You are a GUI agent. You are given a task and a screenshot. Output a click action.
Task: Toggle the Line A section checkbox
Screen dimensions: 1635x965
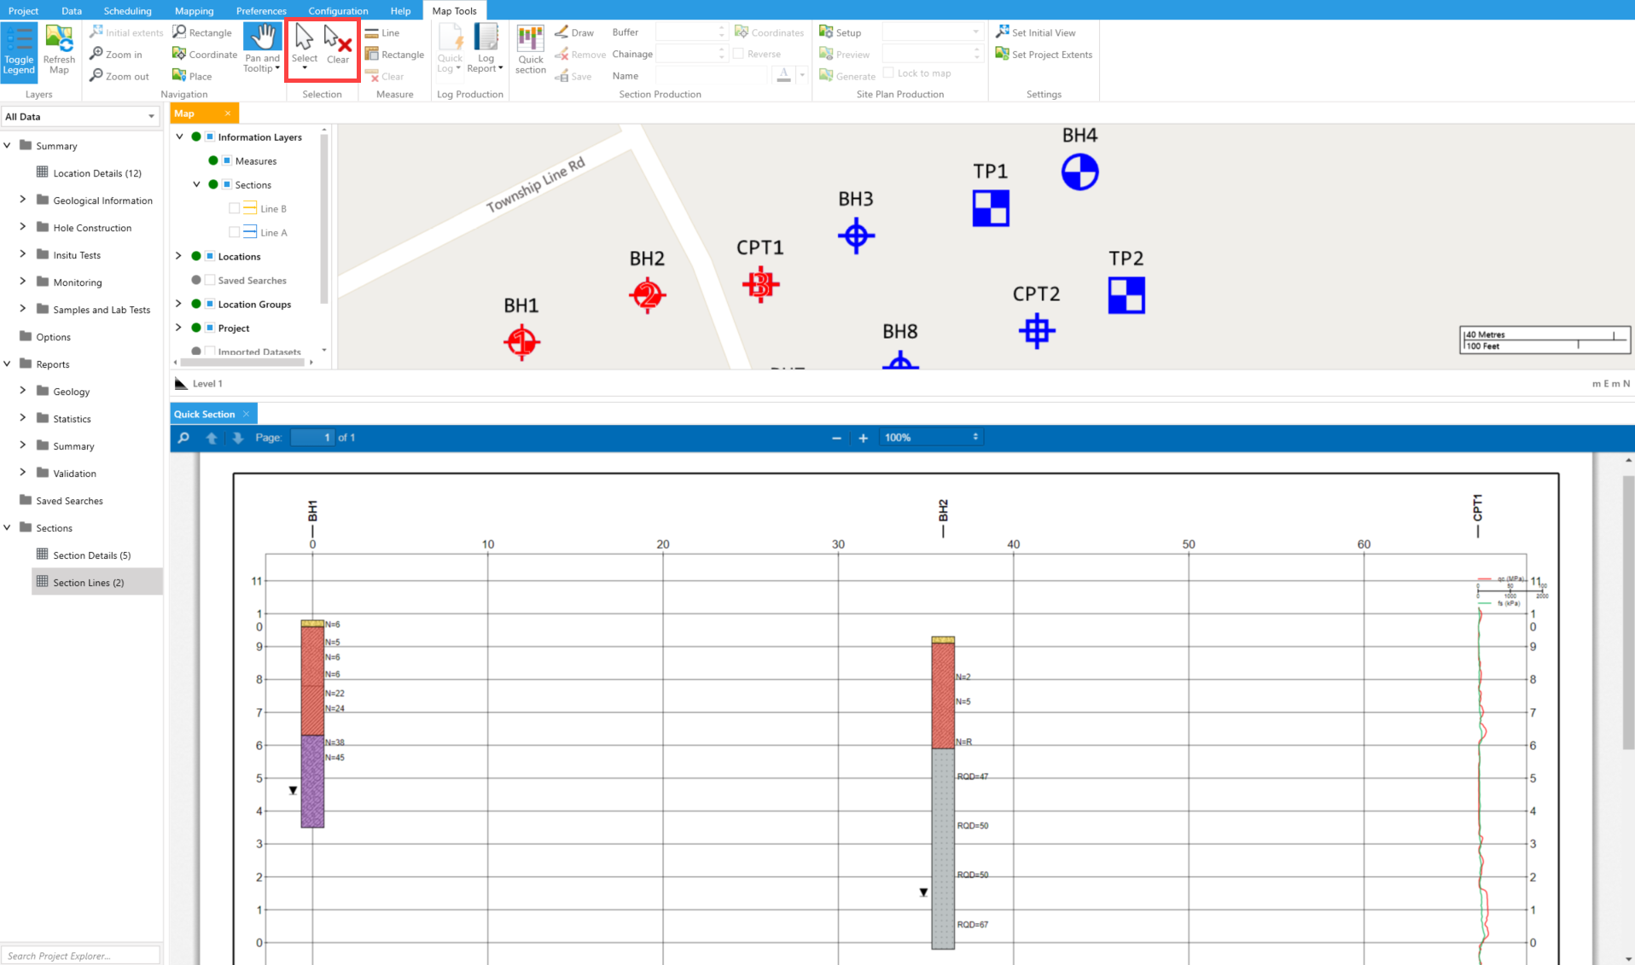[235, 232]
